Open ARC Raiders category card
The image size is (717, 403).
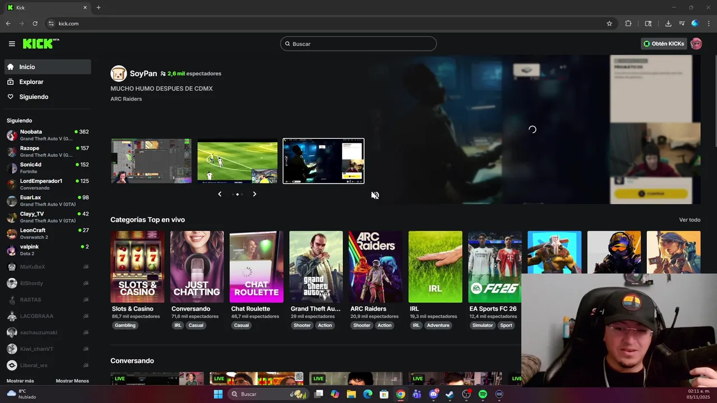375,267
